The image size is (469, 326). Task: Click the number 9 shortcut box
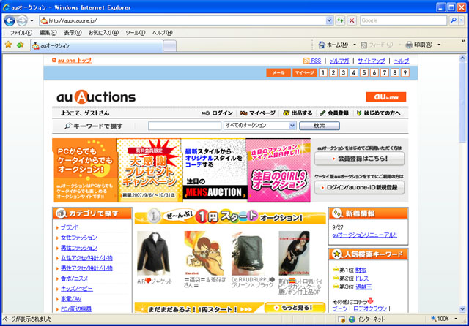click(405, 72)
